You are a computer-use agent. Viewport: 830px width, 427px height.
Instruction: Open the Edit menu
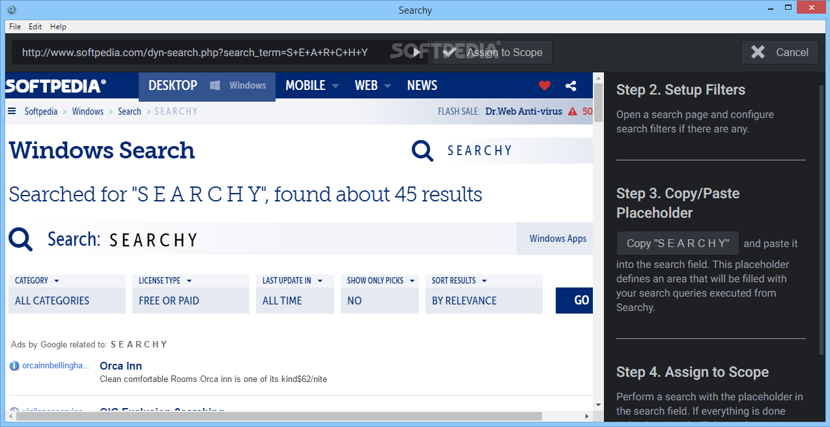pyautogui.click(x=35, y=27)
